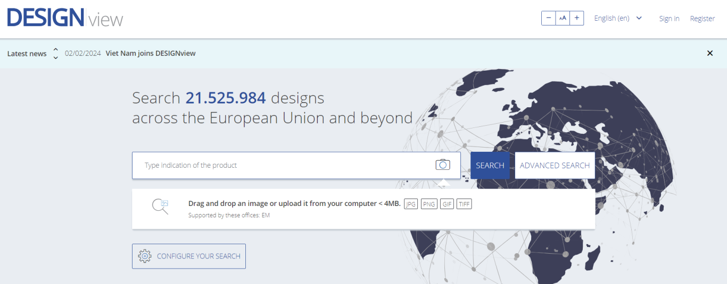
Task: Click 'Supported by these offices: EM' text
Action: point(229,216)
